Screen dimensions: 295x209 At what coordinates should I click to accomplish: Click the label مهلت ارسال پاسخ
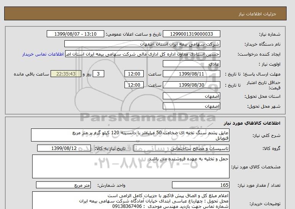(262, 74)
